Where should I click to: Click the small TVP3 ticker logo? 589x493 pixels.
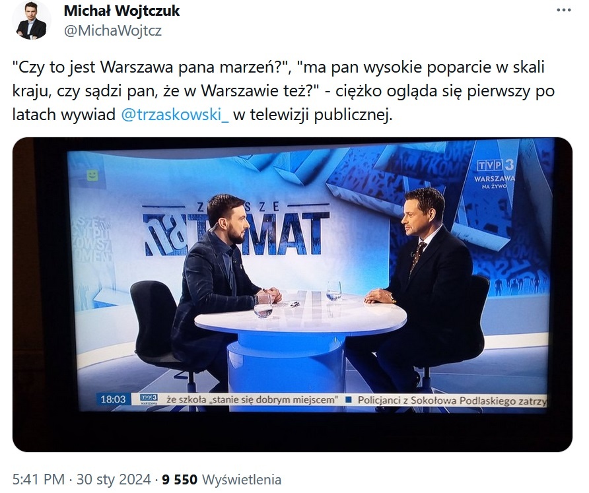click(149, 399)
